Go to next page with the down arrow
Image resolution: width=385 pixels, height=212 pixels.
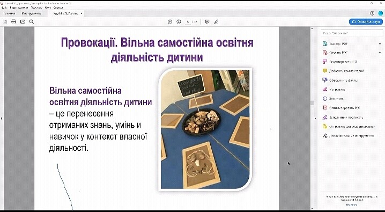pos(179,21)
